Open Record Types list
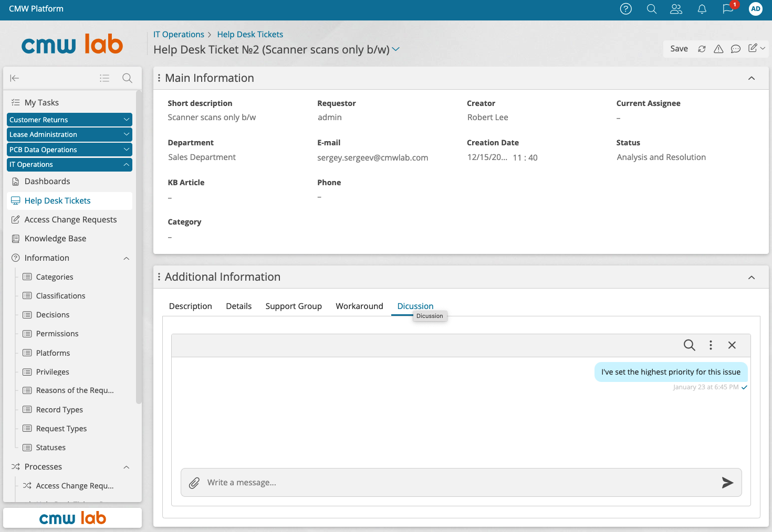 59,410
